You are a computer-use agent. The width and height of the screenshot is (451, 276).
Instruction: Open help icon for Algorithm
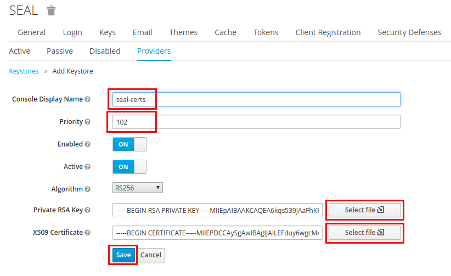tap(87, 189)
